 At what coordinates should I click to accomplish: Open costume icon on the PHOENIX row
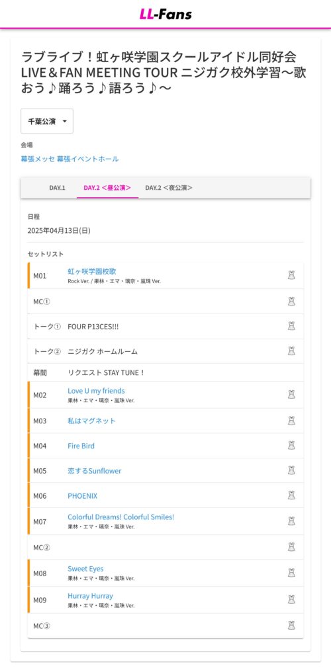(x=291, y=495)
